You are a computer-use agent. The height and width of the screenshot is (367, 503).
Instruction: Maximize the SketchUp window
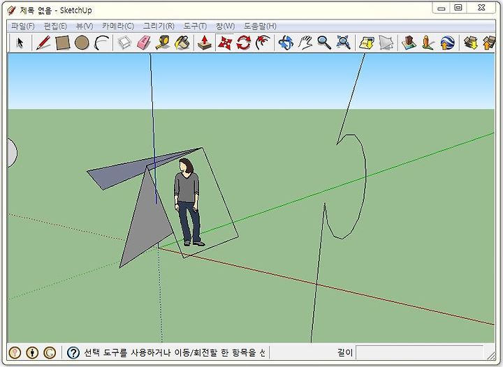point(458,8)
